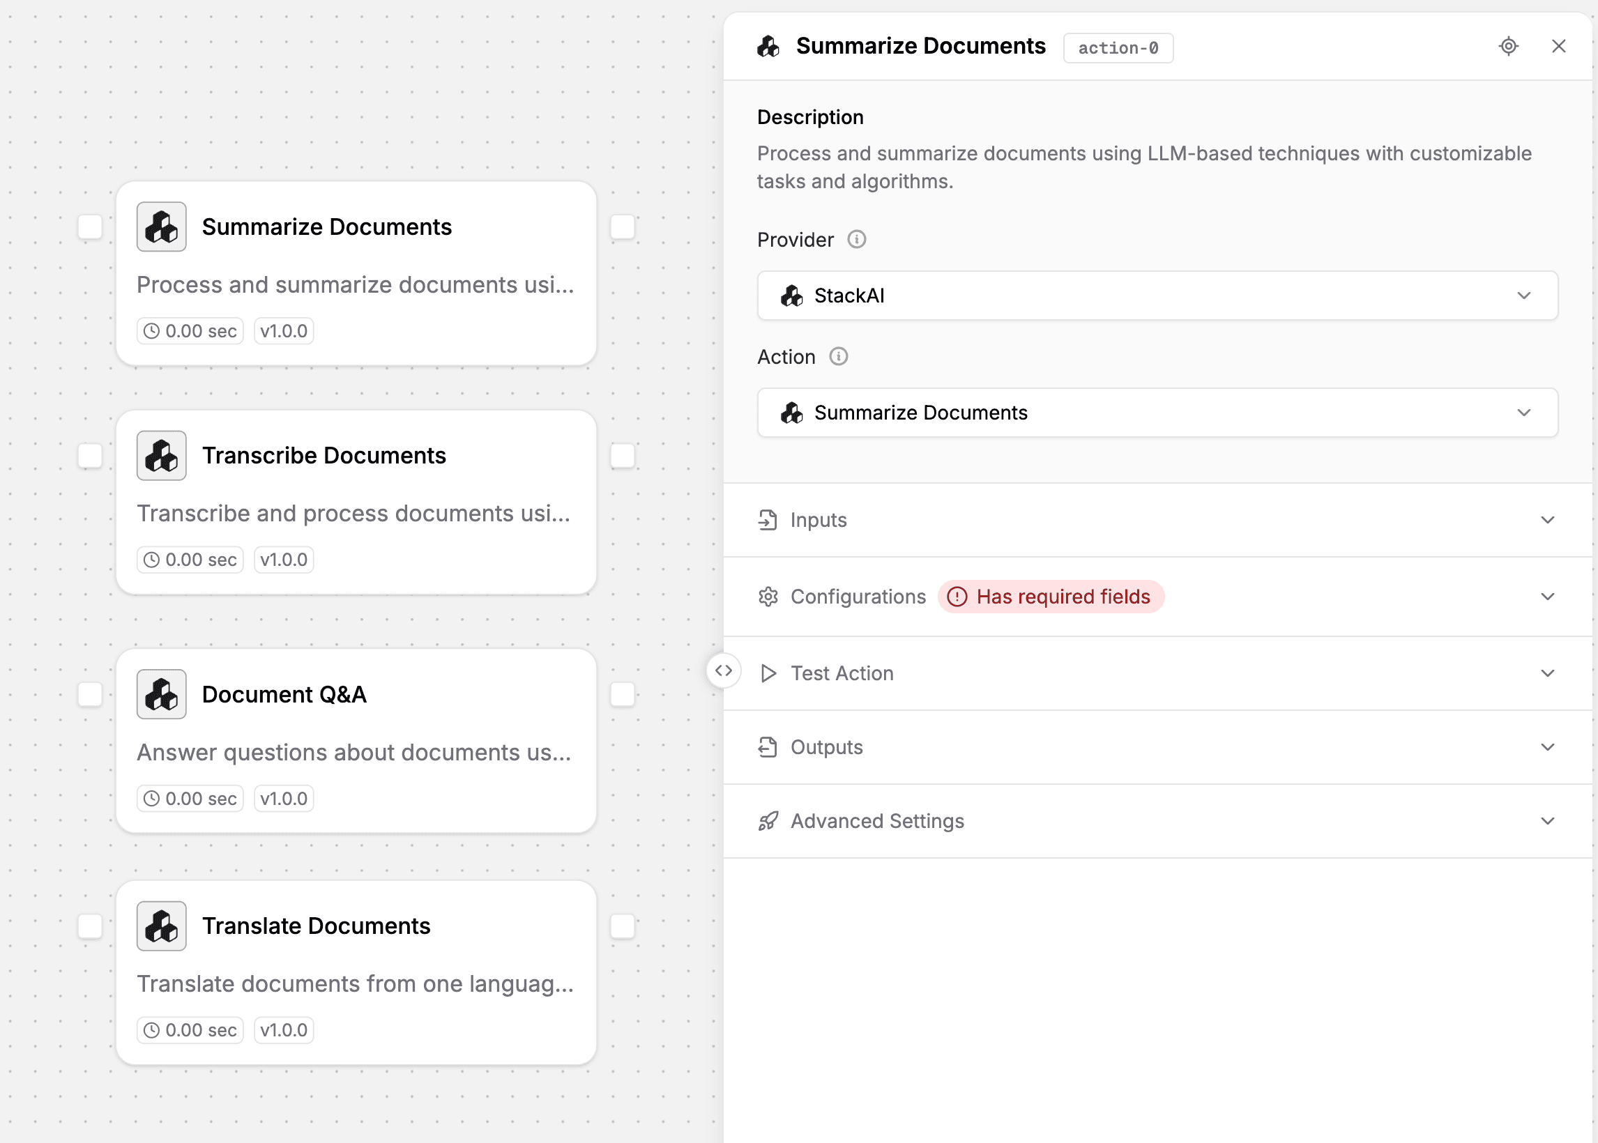This screenshot has height=1143, width=1598.
Task: Close the Summarize Documents panel
Action: 1558,47
